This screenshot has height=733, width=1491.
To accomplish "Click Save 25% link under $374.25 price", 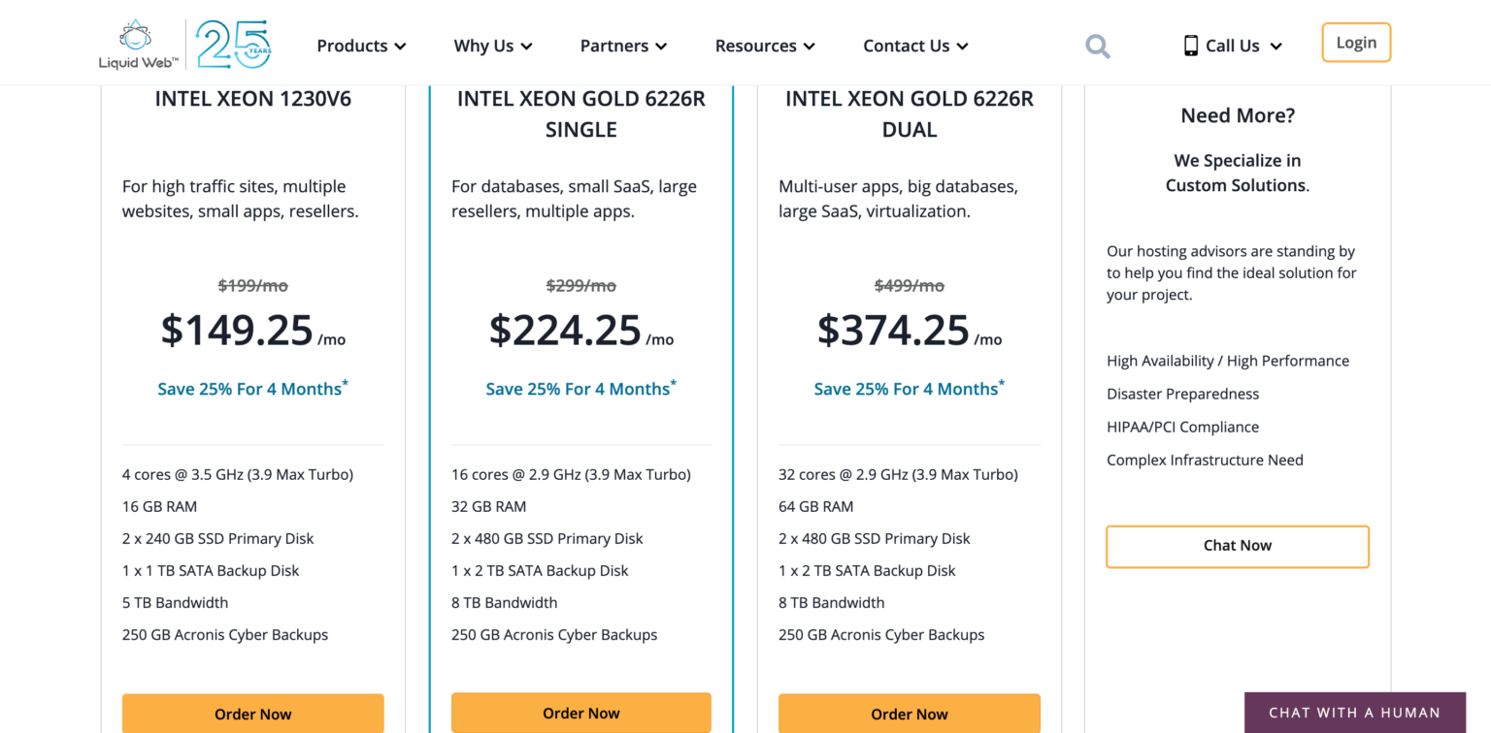I will tap(909, 389).
